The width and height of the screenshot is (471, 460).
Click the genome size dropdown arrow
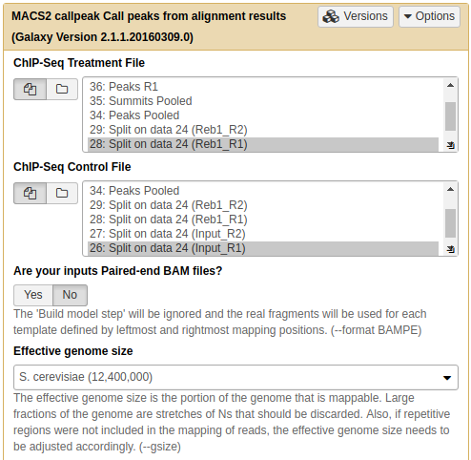click(x=447, y=378)
